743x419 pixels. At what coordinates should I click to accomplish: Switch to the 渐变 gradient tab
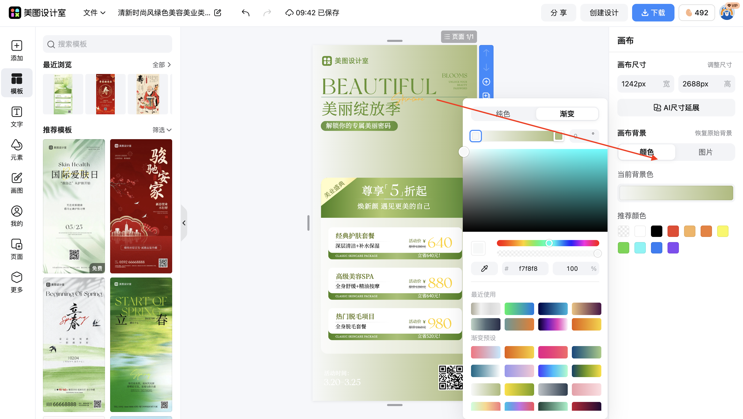567,114
